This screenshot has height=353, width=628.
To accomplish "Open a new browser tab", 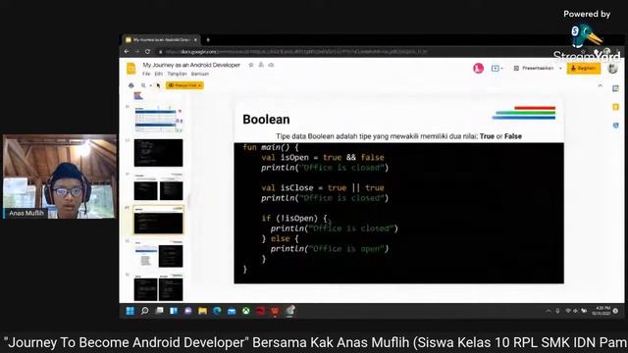I will point(208,39).
